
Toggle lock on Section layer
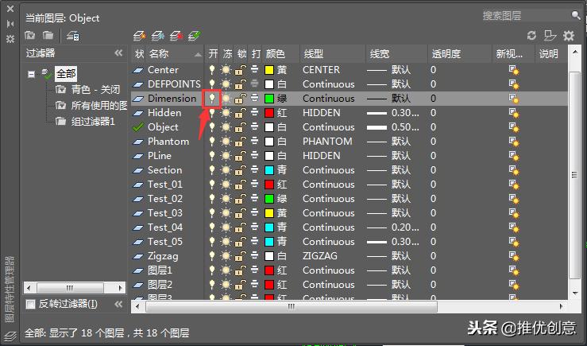pyautogui.click(x=241, y=170)
